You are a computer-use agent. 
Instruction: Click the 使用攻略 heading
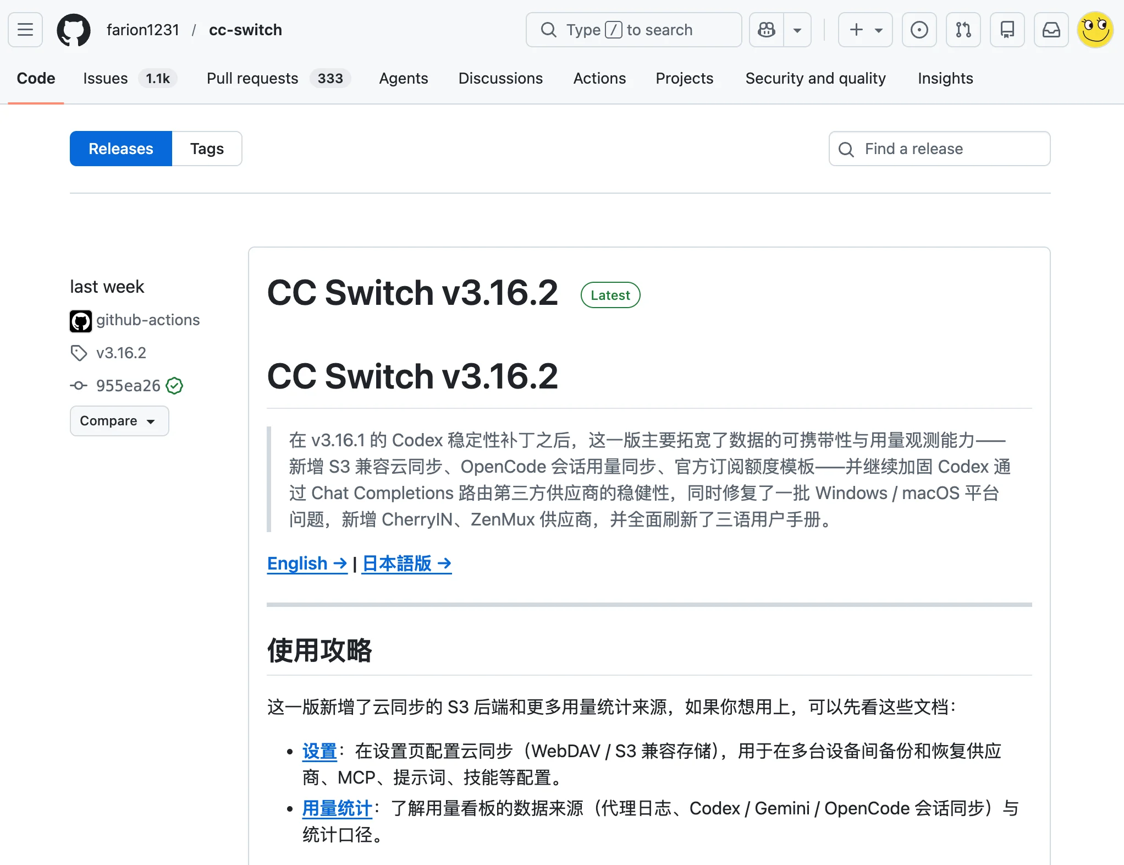click(319, 650)
